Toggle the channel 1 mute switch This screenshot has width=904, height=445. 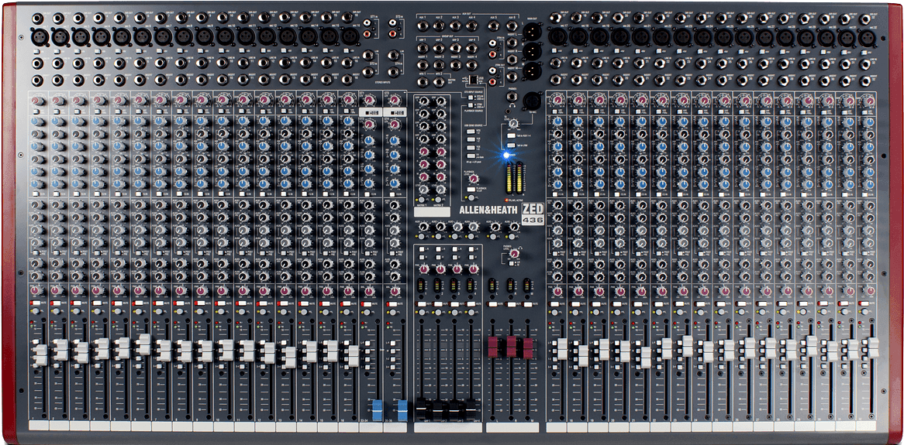coord(36,303)
